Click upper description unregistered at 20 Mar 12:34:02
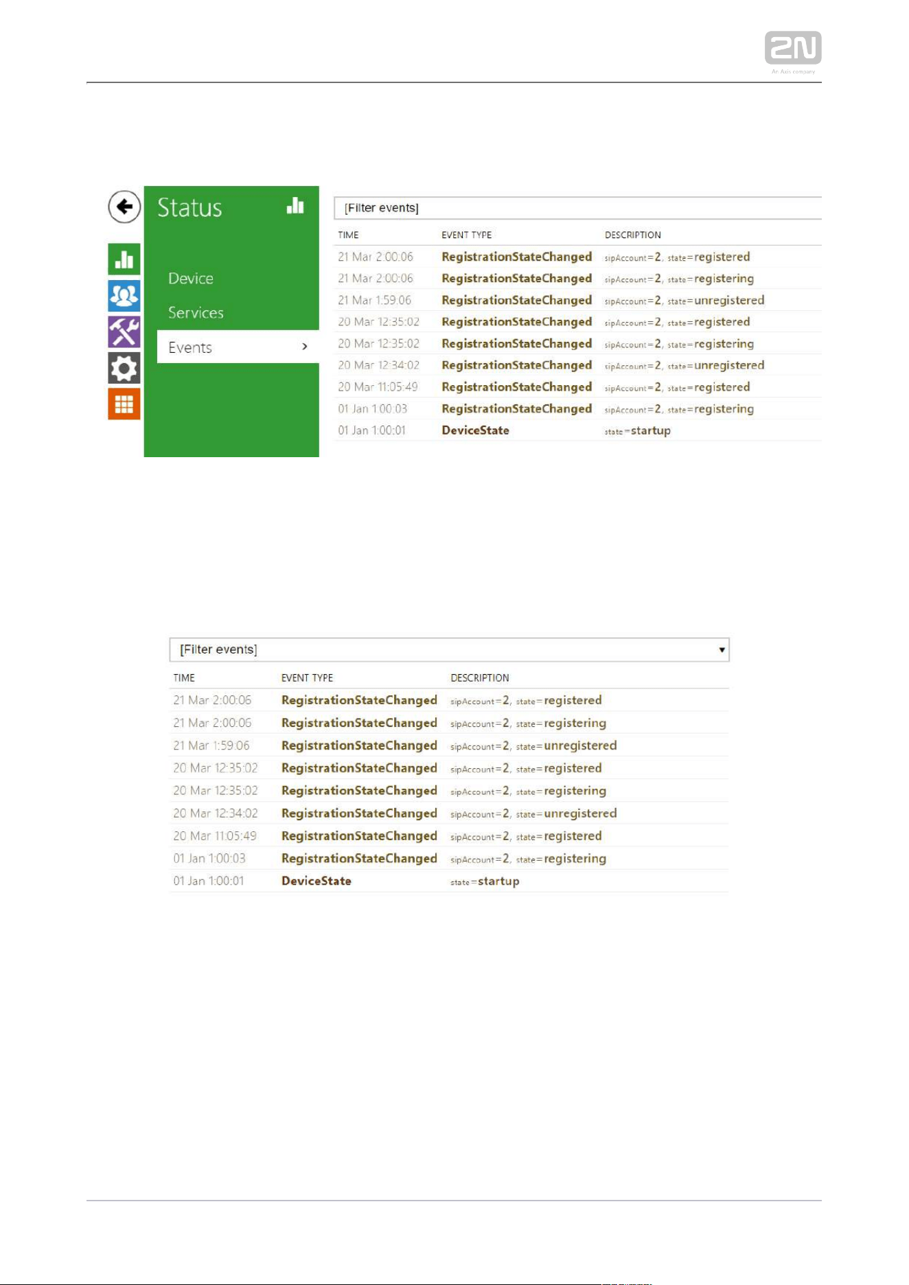 [684, 365]
